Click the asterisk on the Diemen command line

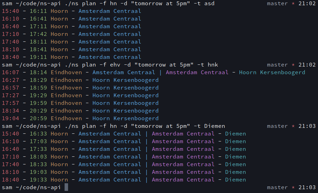[x=293, y=126]
